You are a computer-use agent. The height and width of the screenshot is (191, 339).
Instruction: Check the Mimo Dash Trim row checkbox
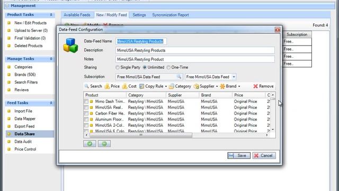tap(86, 101)
